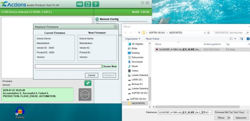Minimize the Audio Product Tool window

pyautogui.click(x=142, y=3)
